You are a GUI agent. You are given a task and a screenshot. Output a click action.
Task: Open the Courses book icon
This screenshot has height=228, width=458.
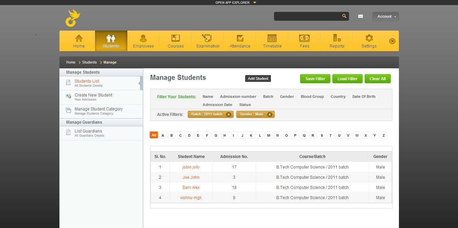[176, 38]
